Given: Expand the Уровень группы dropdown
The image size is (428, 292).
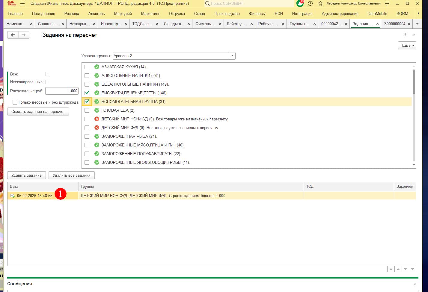Looking at the screenshot, I should coord(232,56).
